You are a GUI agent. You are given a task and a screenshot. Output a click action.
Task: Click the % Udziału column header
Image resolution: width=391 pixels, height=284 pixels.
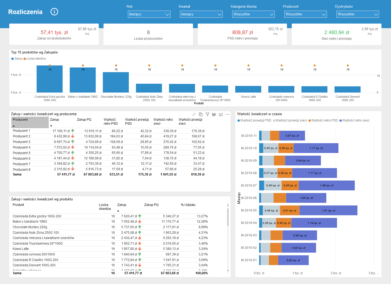point(188,205)
